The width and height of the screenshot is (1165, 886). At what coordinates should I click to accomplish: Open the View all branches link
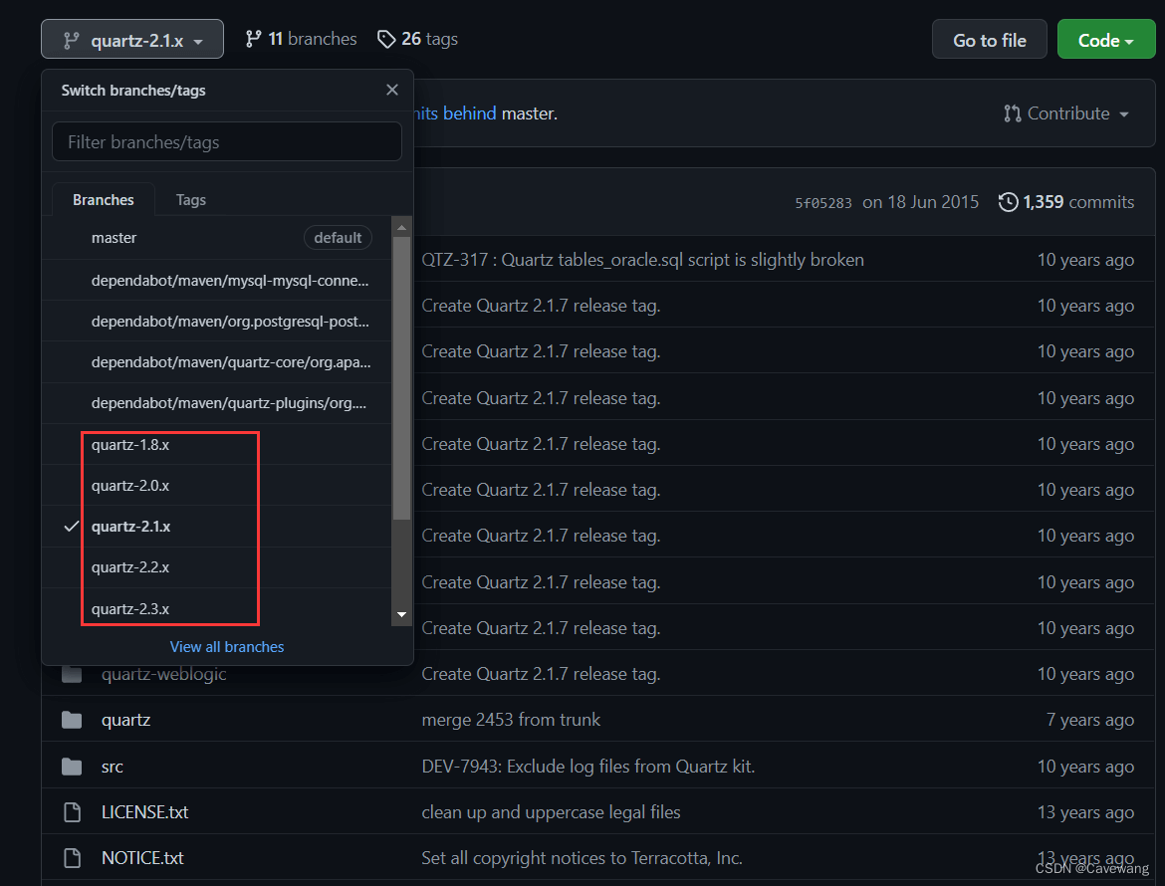coord(227,647)
